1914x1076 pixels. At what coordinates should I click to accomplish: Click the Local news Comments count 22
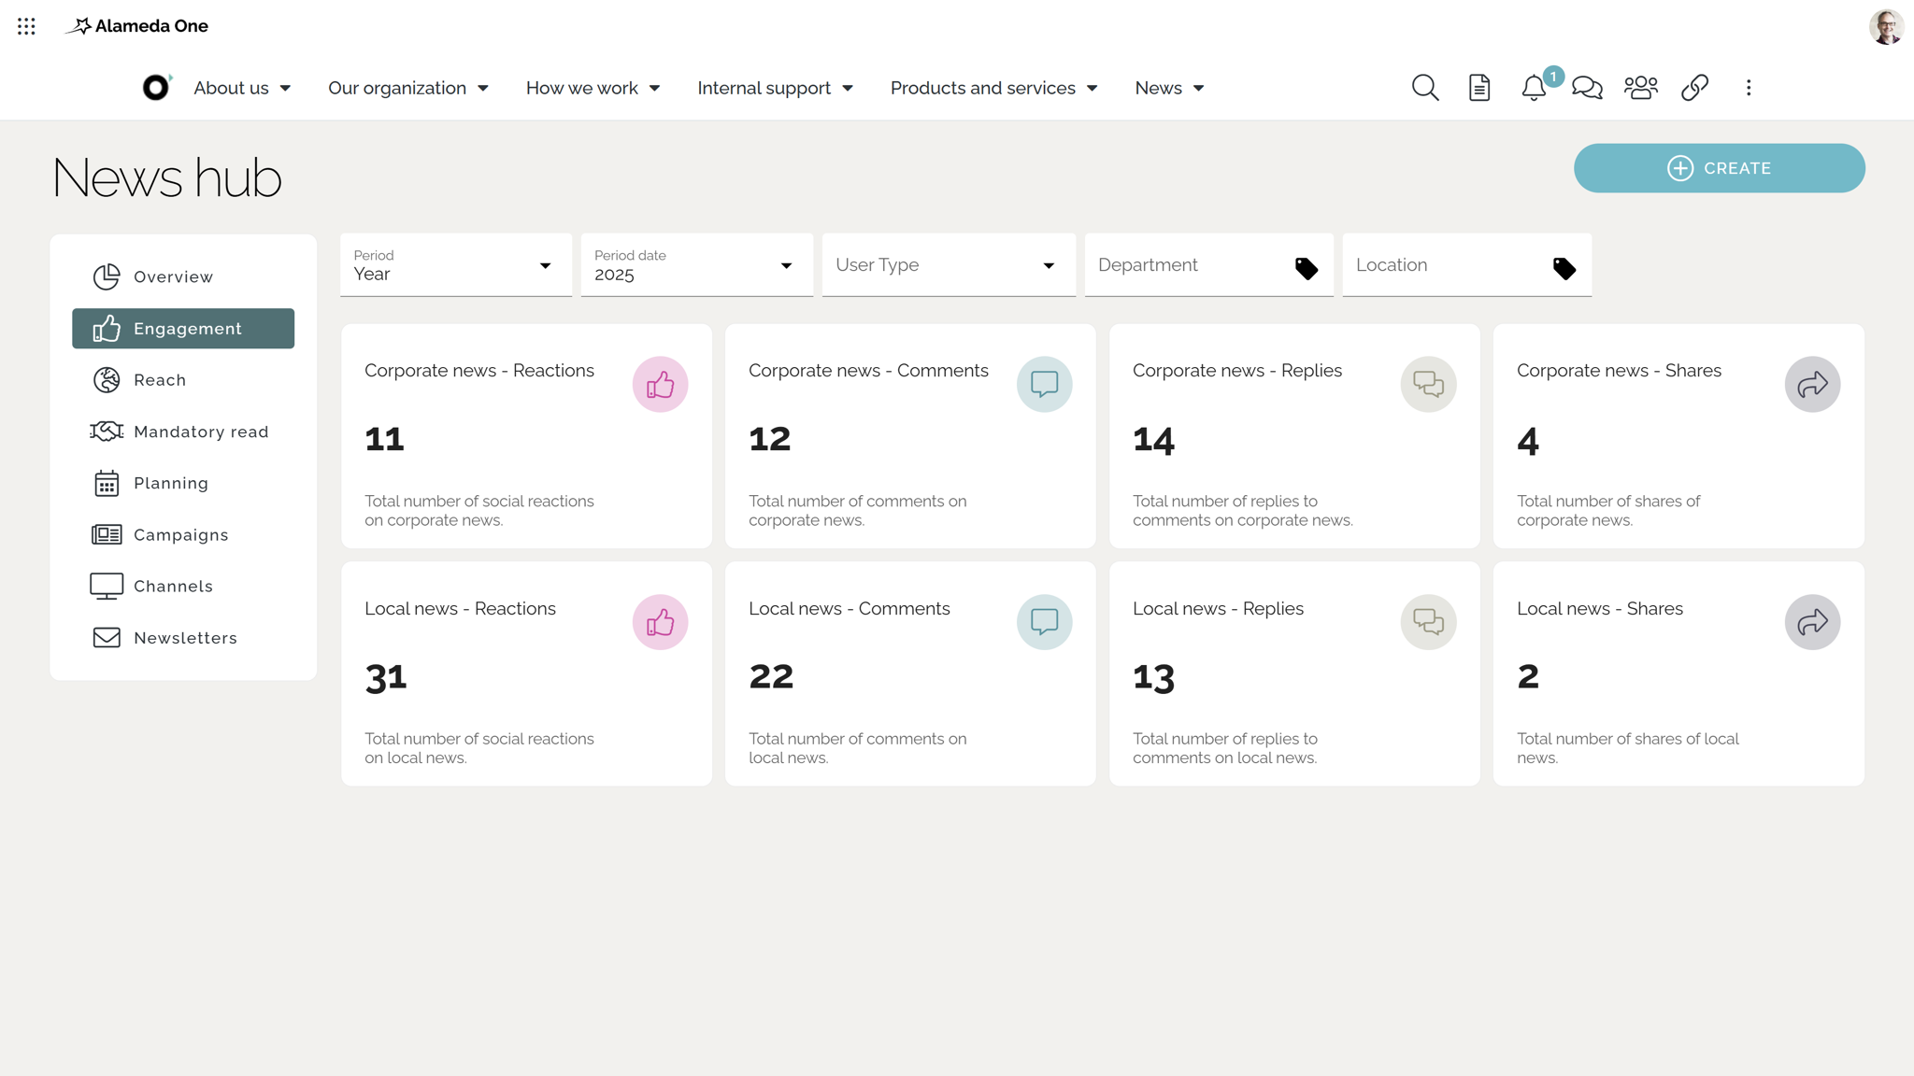[x=771, y=676]
